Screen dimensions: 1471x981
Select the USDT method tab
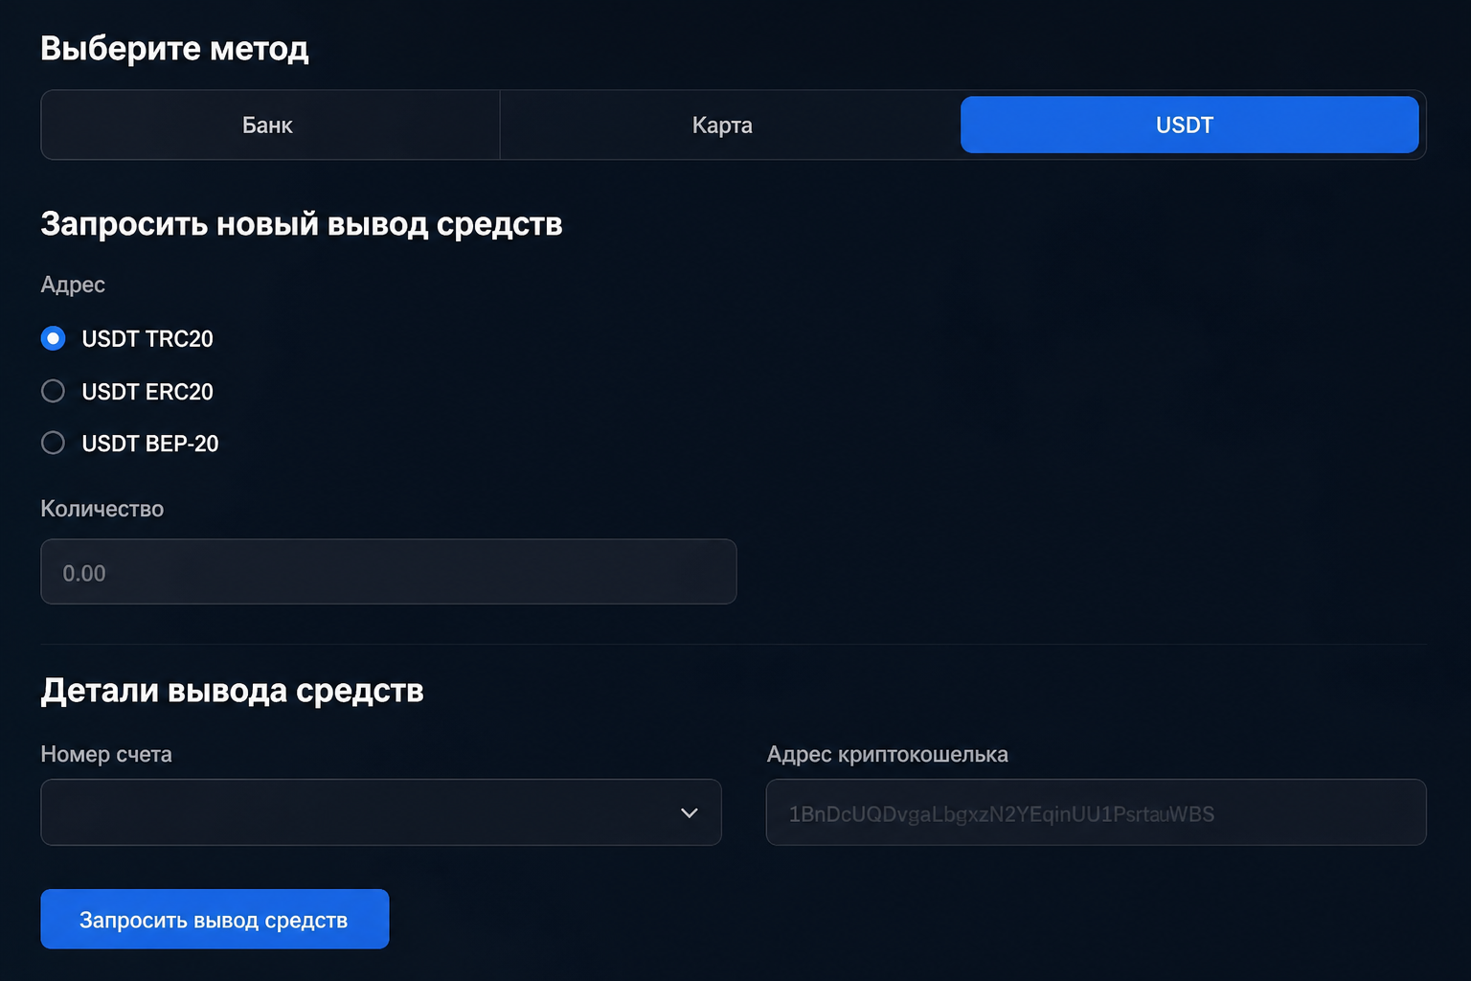(1189, 125)
